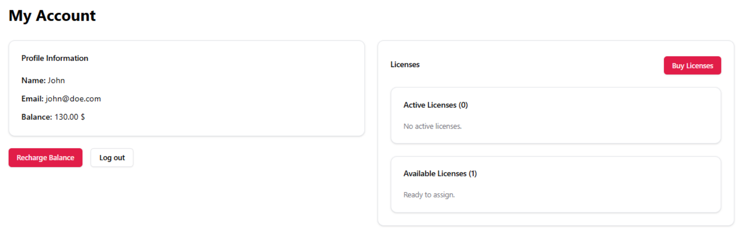Open the Active Licenses card

click(x=556, y=115)
